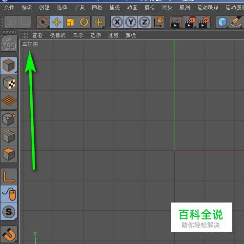The width and height of the screenshot is (244, 244).
Task: Click the 正视图 viewport label
Action: click(30, 44)
